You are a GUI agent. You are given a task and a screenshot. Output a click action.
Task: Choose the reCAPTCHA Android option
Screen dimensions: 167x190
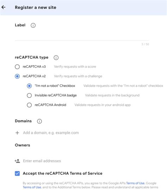pos(29,105)
